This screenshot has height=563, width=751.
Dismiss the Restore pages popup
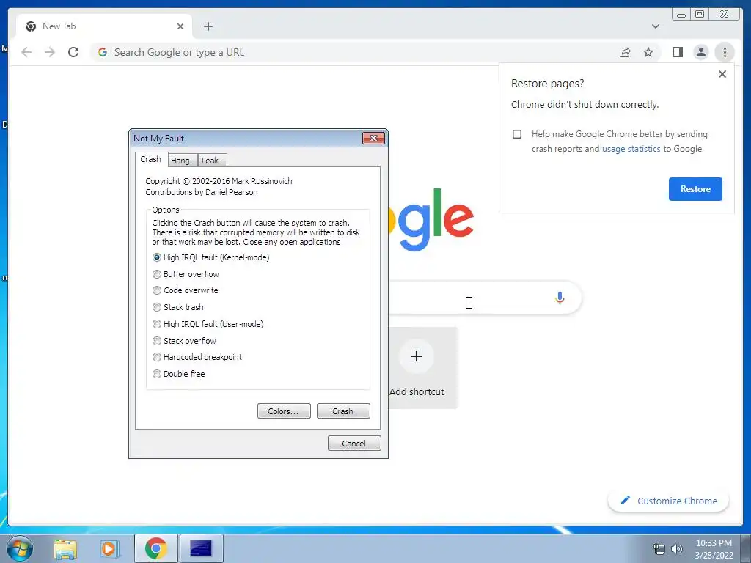(722, 74)
